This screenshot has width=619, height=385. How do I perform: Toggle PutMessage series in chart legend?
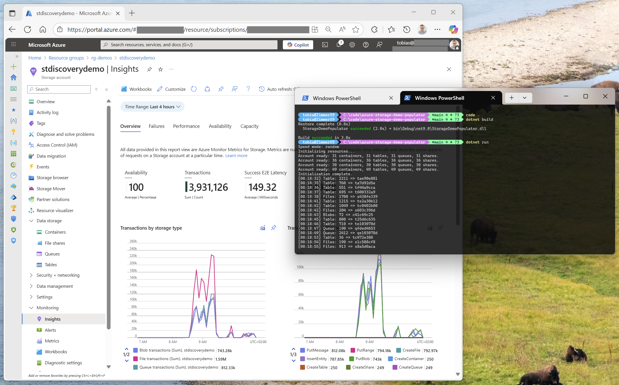point(317,350)
